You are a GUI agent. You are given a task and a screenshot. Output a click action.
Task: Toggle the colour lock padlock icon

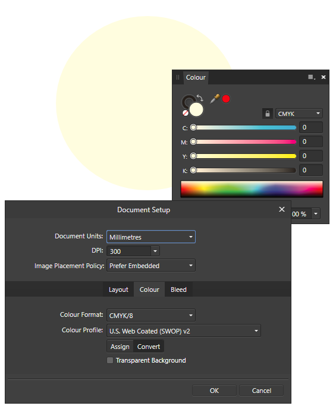pyautogui.click(x=268, y=114)
